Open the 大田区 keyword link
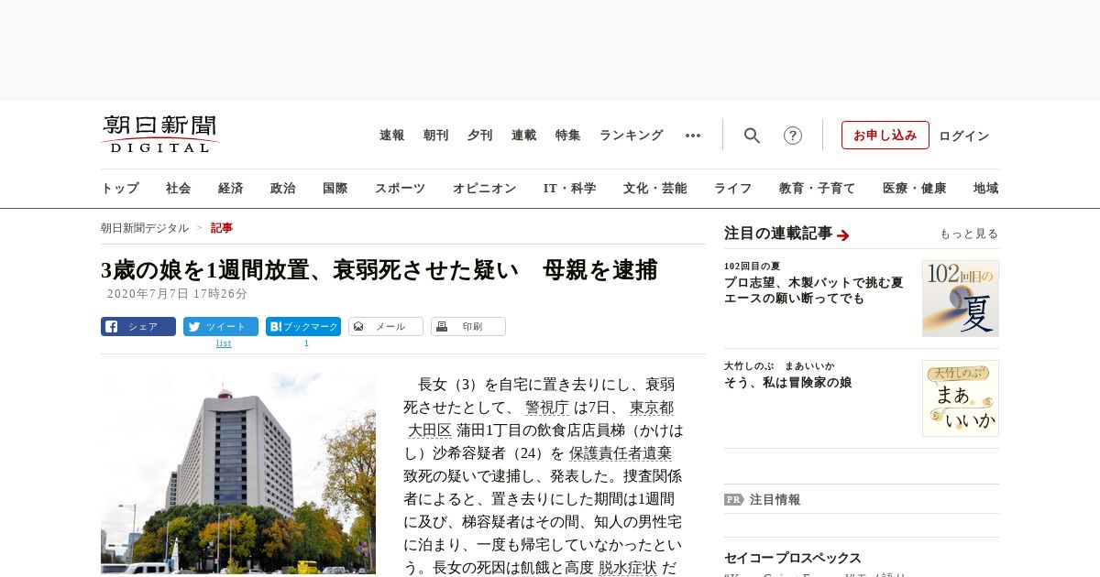Viewport: 1100px width, 577px height. (430, 430)
